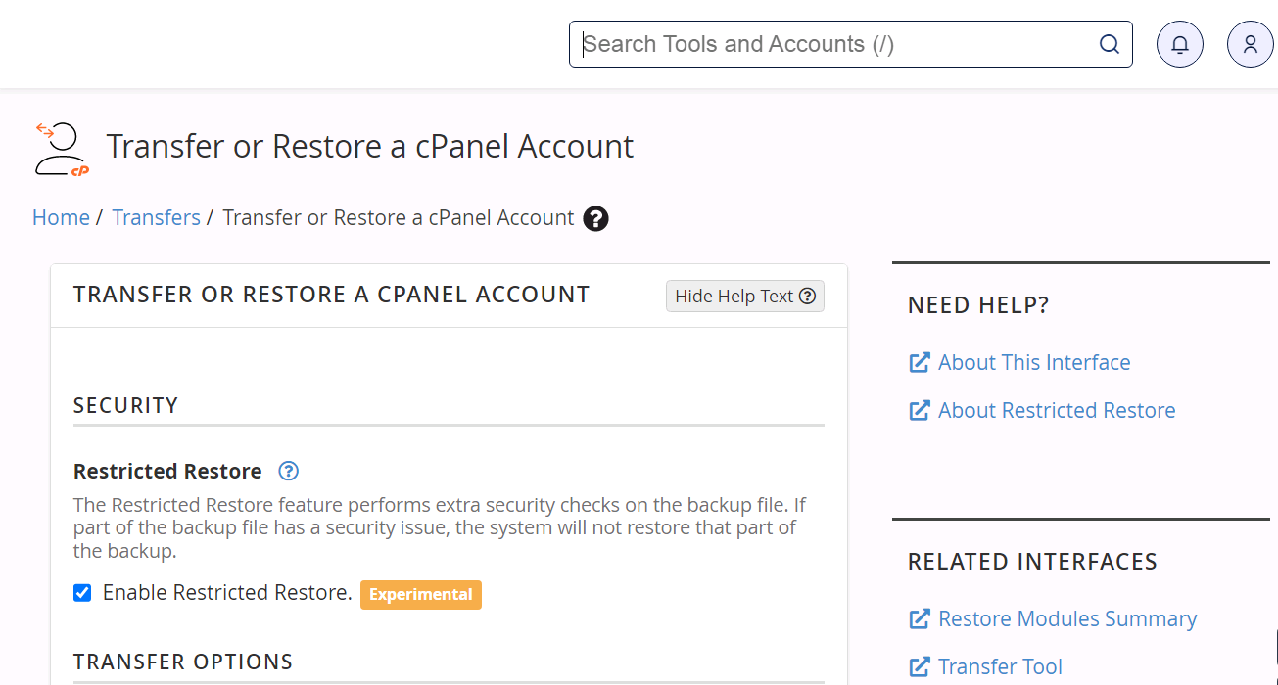This screenshot has width=1278, height=685.
Task: Click the Transfer or Restore a cPanel Account heading
Action: pyautogui.click(x=370, y=147)
